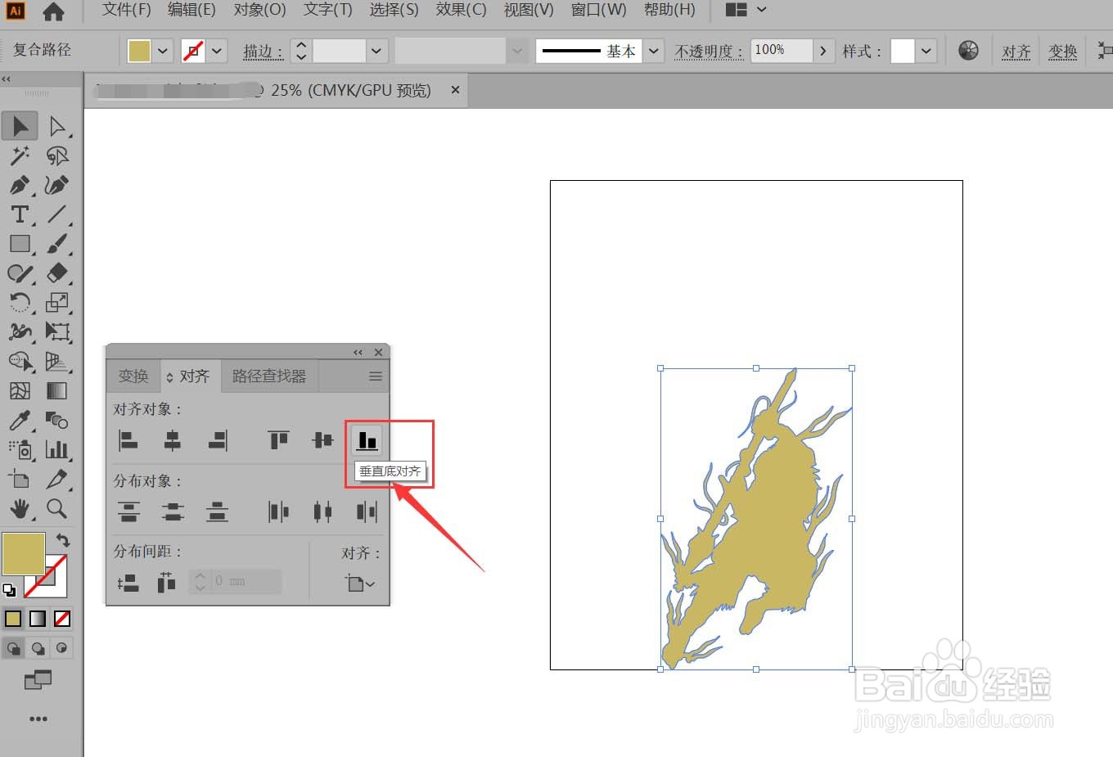Choose the Scale tool

(x=57, y=303)
